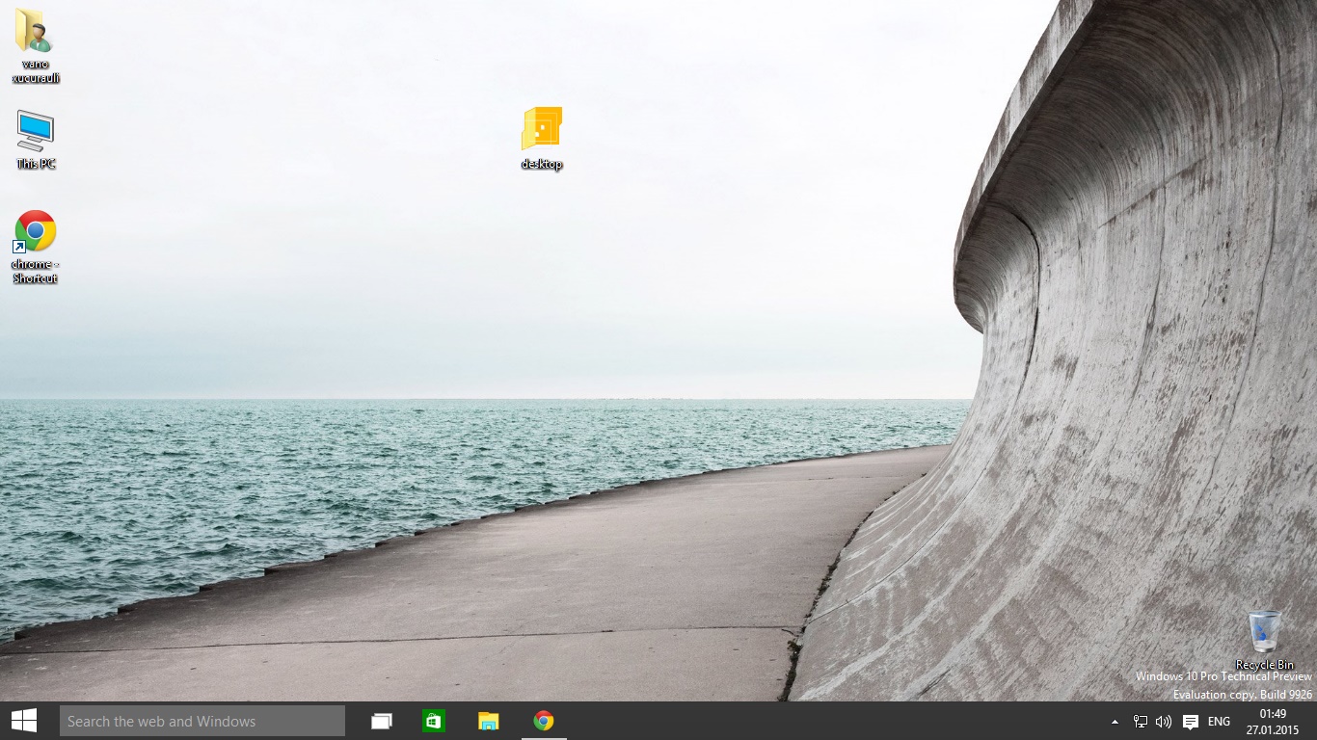Open the network status tray icon
The width and height of the screenshot is (1317, 740).
1141,722
